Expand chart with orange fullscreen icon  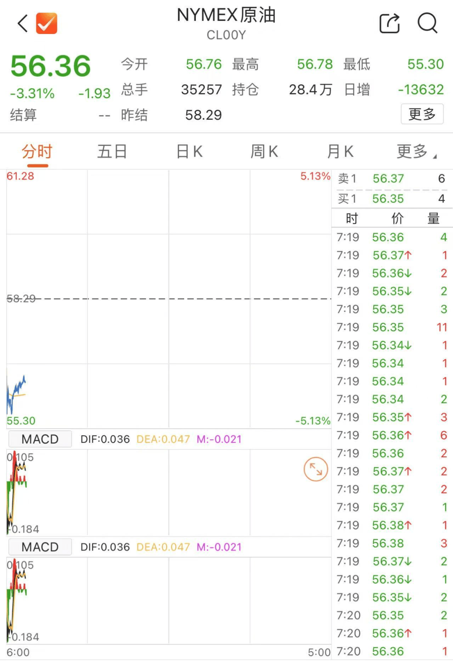(x=315, y=469)
